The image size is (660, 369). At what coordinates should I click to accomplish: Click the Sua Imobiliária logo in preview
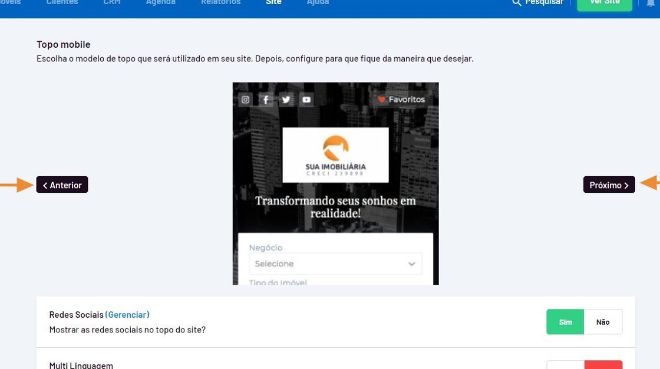[335, 155]
